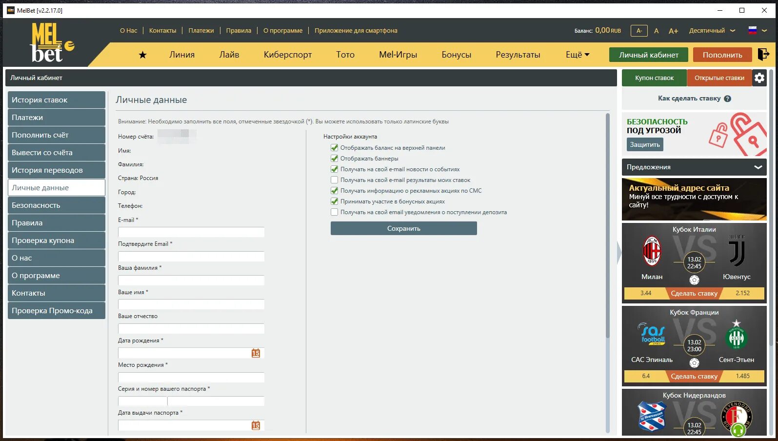Image resolution: width=778 pixels, height=441 pixels.
Task: Select Сент-Этьен odds 1.485
Action: tap(742, 376)
